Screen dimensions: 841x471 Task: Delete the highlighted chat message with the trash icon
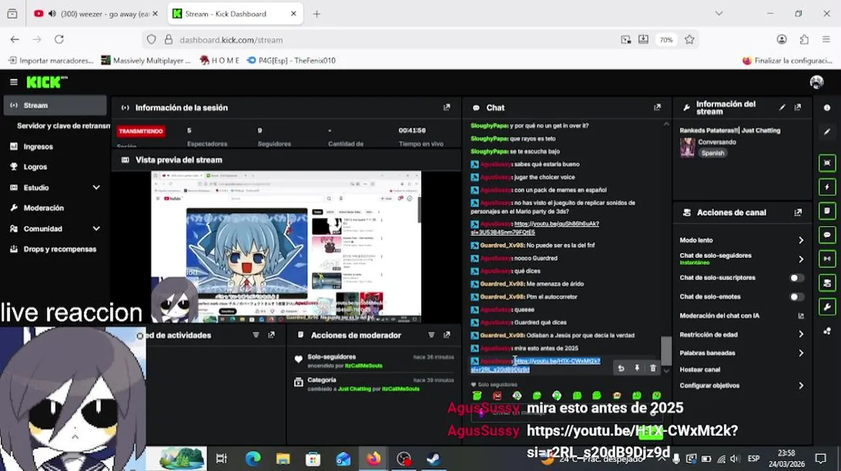point(653,368)
